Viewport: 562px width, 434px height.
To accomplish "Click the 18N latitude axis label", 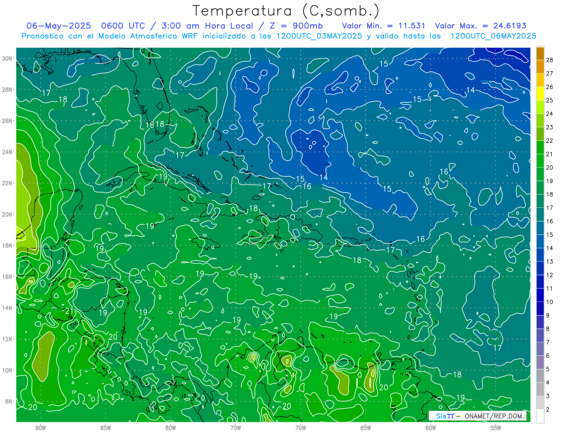I will (8, 245).
